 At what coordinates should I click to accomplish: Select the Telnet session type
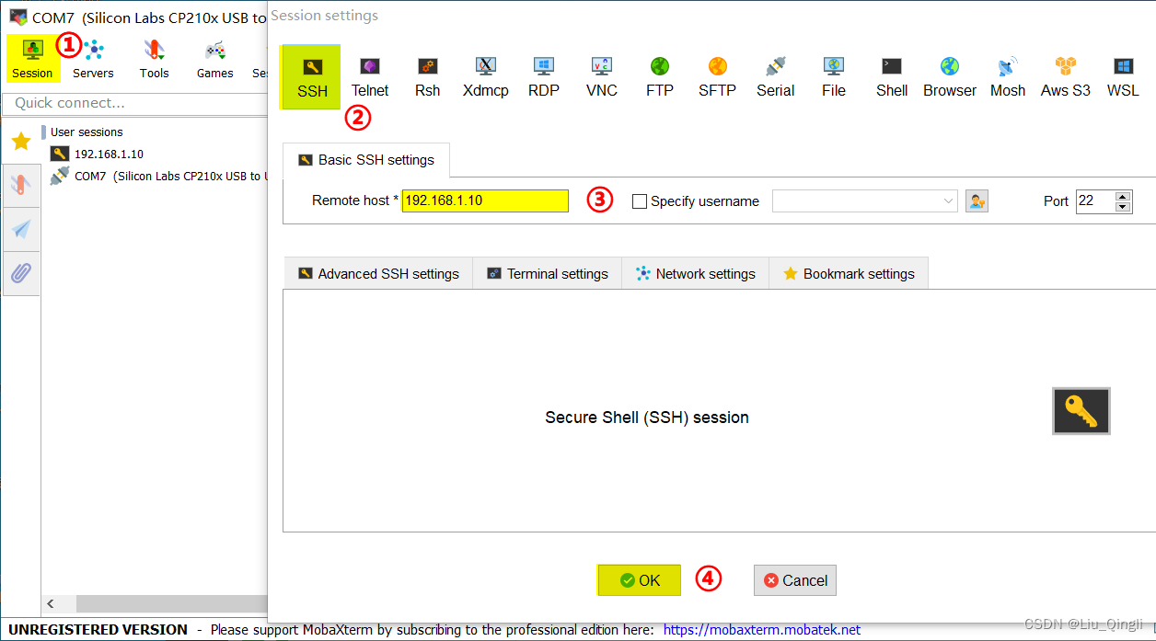coord(370,76)
